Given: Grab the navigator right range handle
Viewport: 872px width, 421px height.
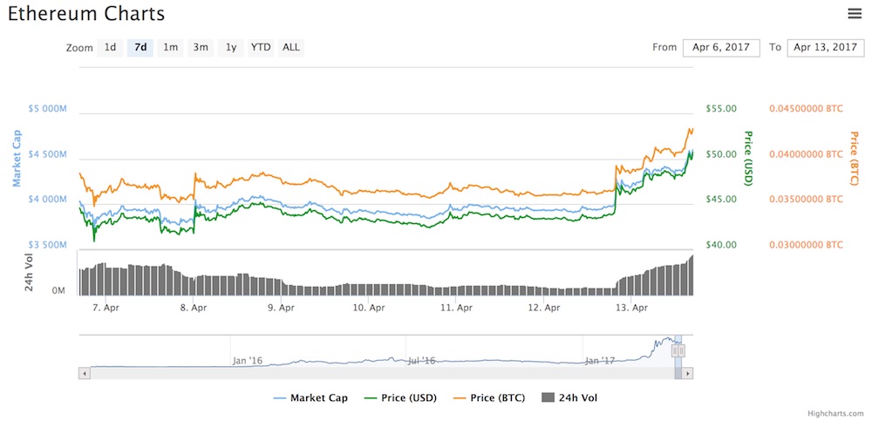Looking at the screenshot, I should (x=681, y=350).
